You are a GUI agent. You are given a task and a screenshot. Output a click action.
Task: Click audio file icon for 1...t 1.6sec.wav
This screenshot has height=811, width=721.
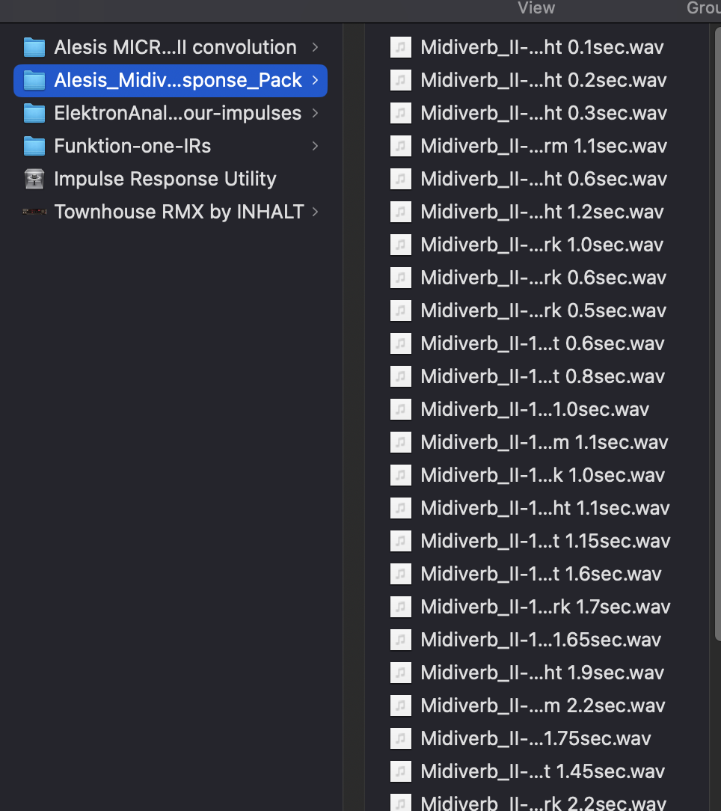(400, 574)
